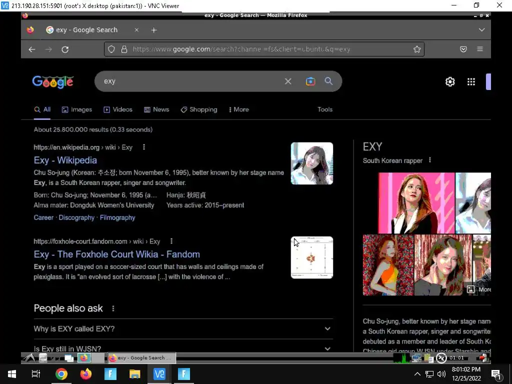
Task: Select the exy - Google Search remote taskbar item
Action: [x=141, y=358]
